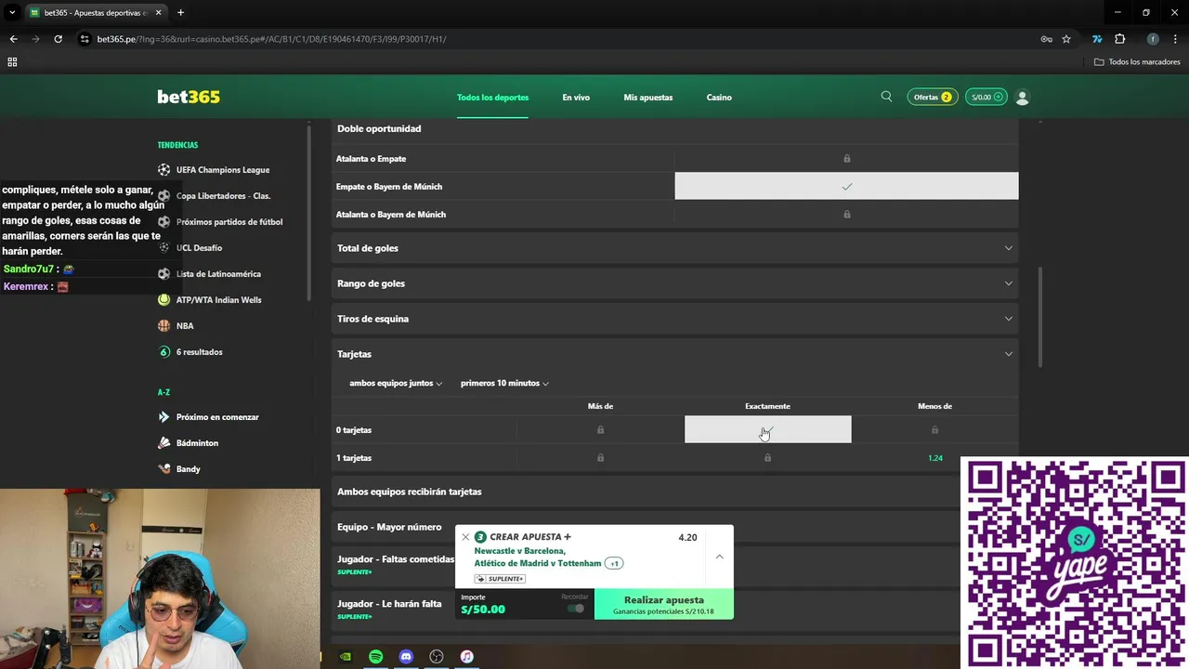This screenshot has width=1189, height=669.
Task: Open Chrome extensions puzzle icon
Action: point(1119,39)
